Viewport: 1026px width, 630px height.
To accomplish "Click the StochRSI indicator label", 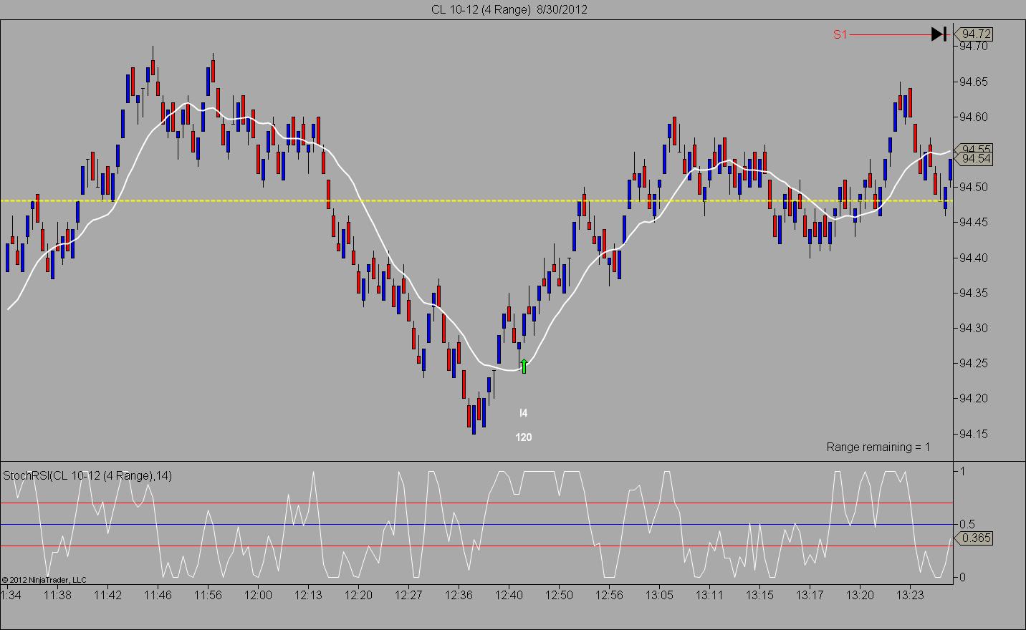I will [87, 475].
